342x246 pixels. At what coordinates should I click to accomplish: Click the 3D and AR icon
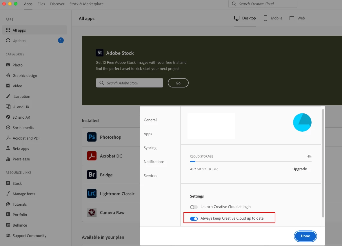point(8,117)
